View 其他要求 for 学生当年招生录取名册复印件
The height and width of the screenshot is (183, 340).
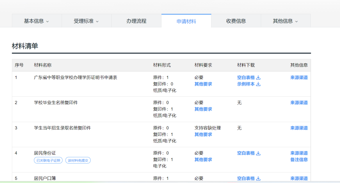[x=203, y=134]
